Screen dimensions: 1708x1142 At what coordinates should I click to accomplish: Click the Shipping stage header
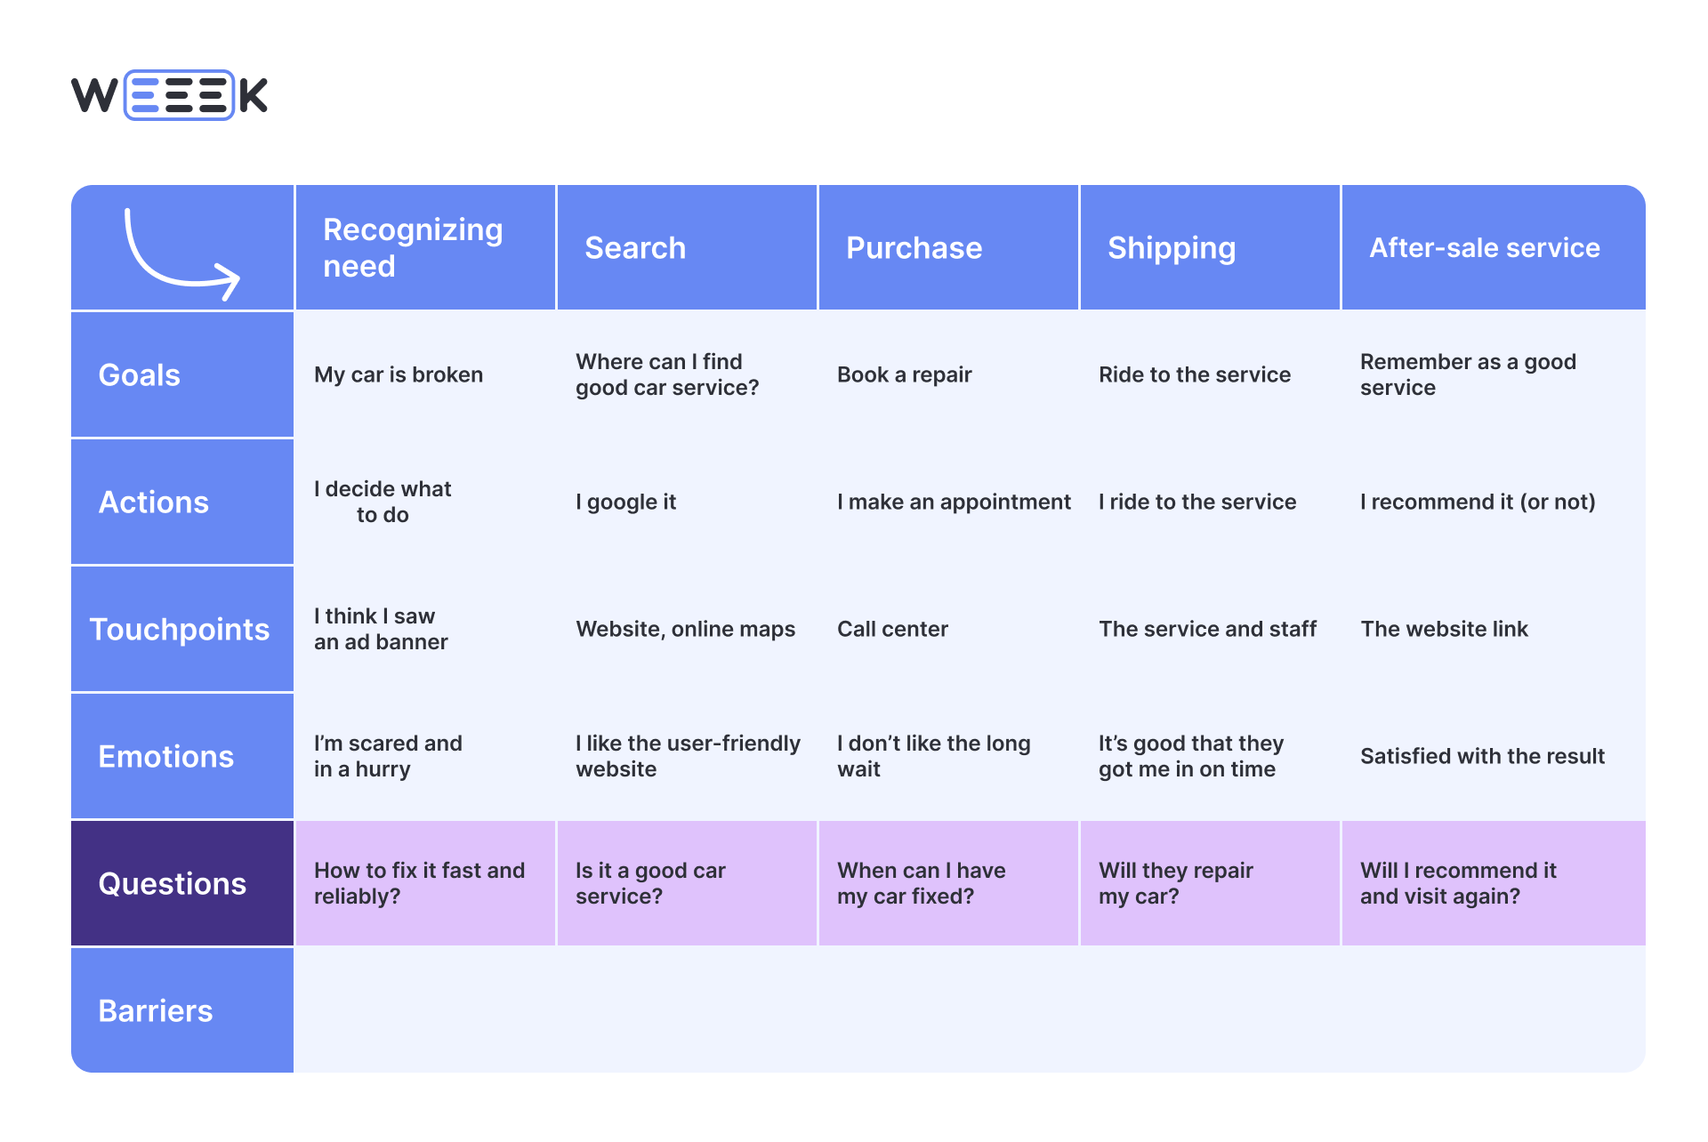coord(1171,247)
